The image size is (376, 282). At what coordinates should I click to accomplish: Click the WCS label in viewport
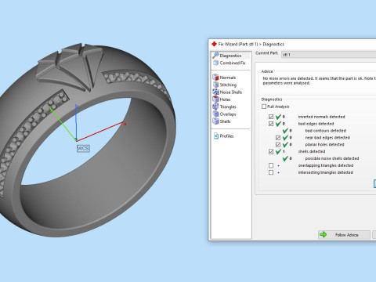click(83, 148)
